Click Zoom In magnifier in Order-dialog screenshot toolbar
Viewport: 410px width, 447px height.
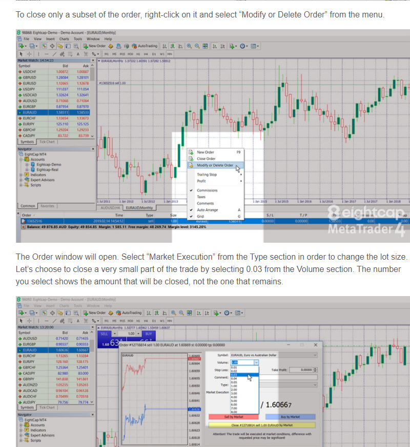pyautogui.click(x=173, y=313)
